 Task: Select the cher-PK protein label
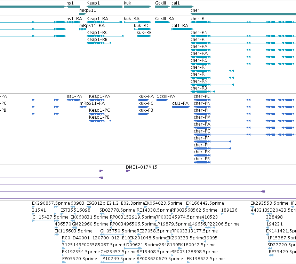[202, 152]
